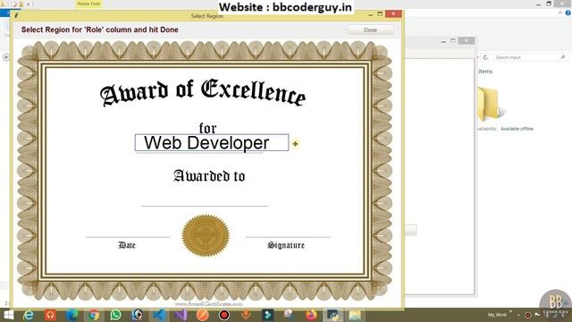Click the My_Work toolbar in the taskbar
Viewport: 572px width, 322px height.
click(x=497, y=315)
